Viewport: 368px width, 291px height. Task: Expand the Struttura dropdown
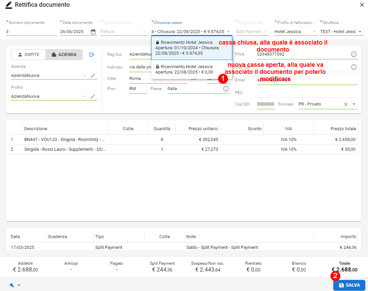tap(360, 32)
